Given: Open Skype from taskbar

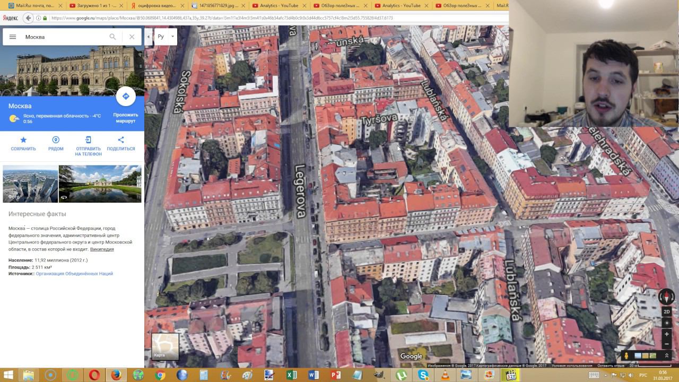Looking at the screenshot, I should (423, 375).
